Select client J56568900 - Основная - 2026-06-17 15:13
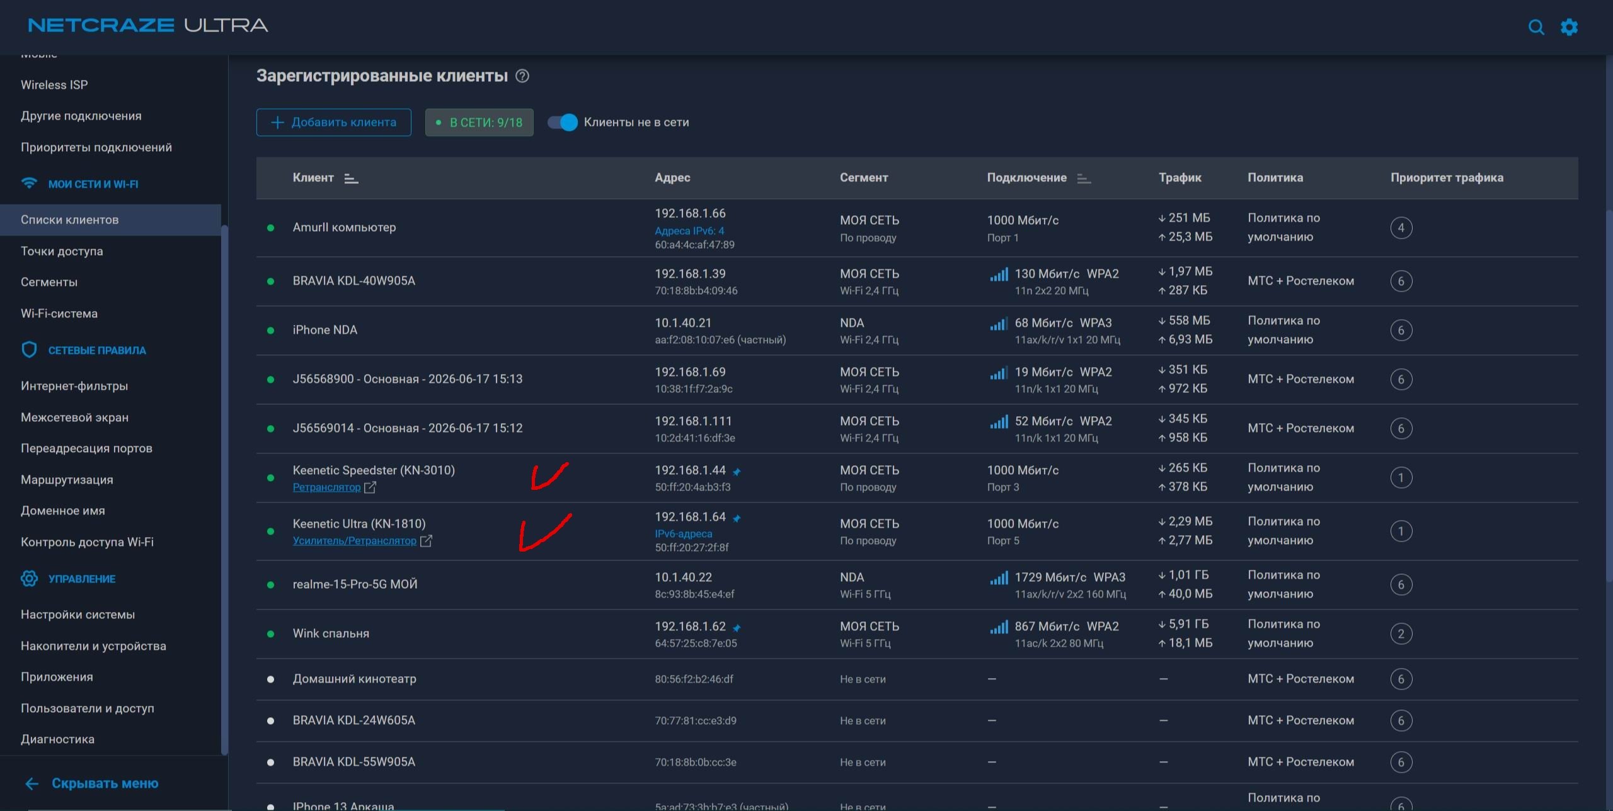 407,380
